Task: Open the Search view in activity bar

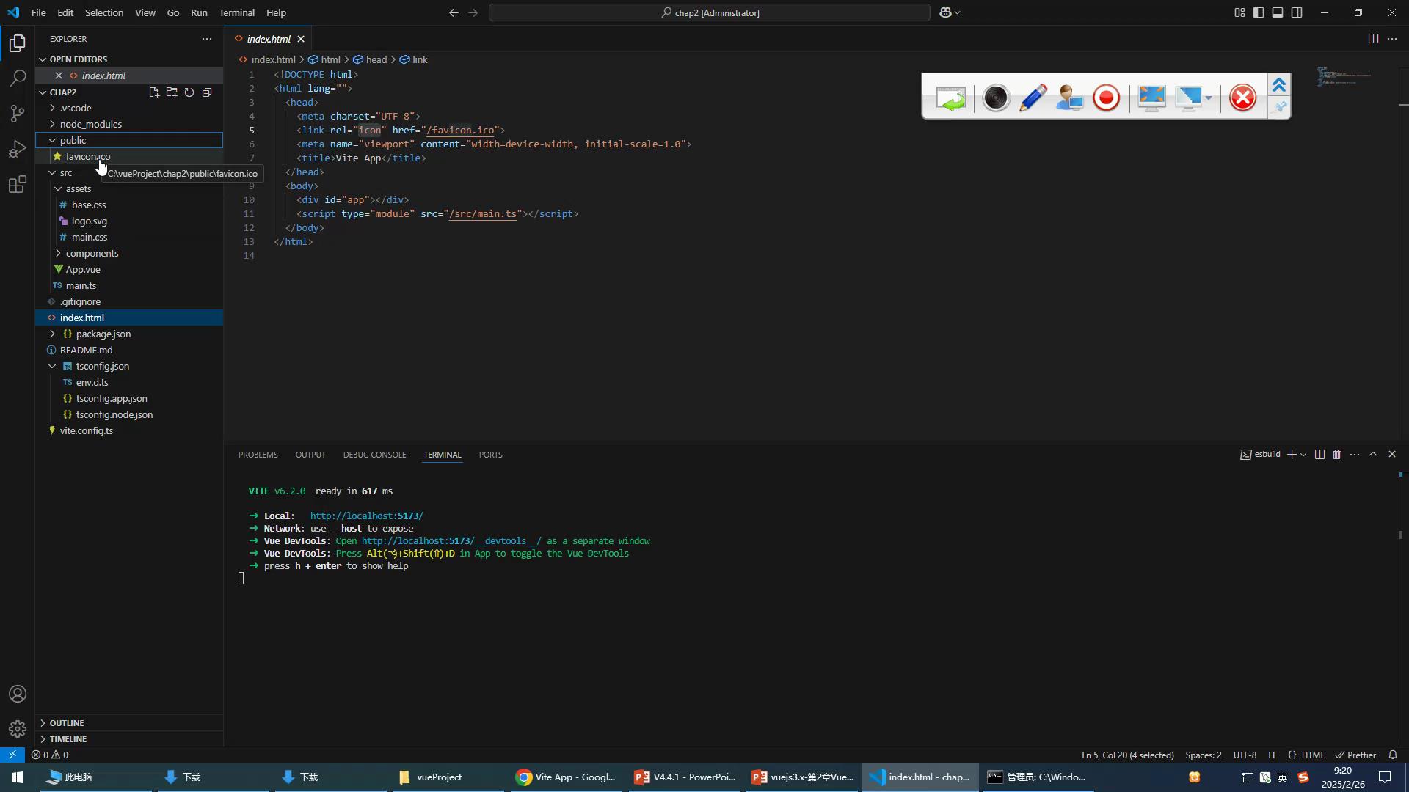Action: point(18,78)
